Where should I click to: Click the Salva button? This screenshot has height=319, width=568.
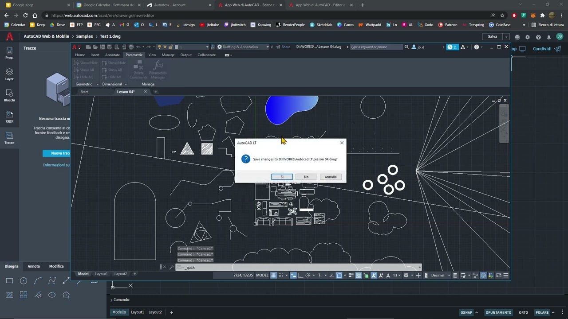[x=493, y=37]
